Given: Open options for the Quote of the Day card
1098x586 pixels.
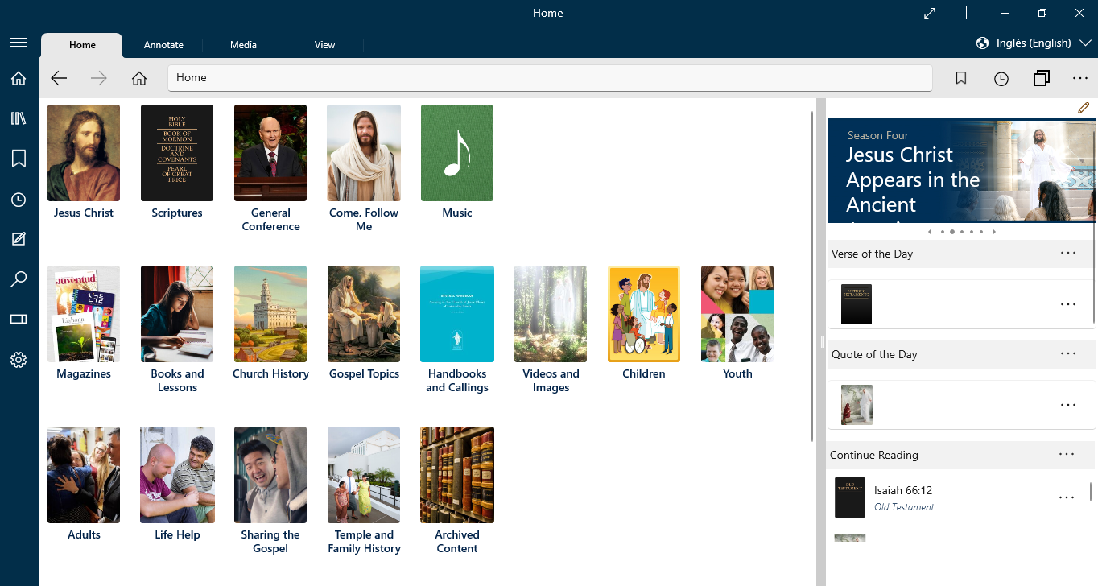Looking at the screenshot, I should 1068,405.
